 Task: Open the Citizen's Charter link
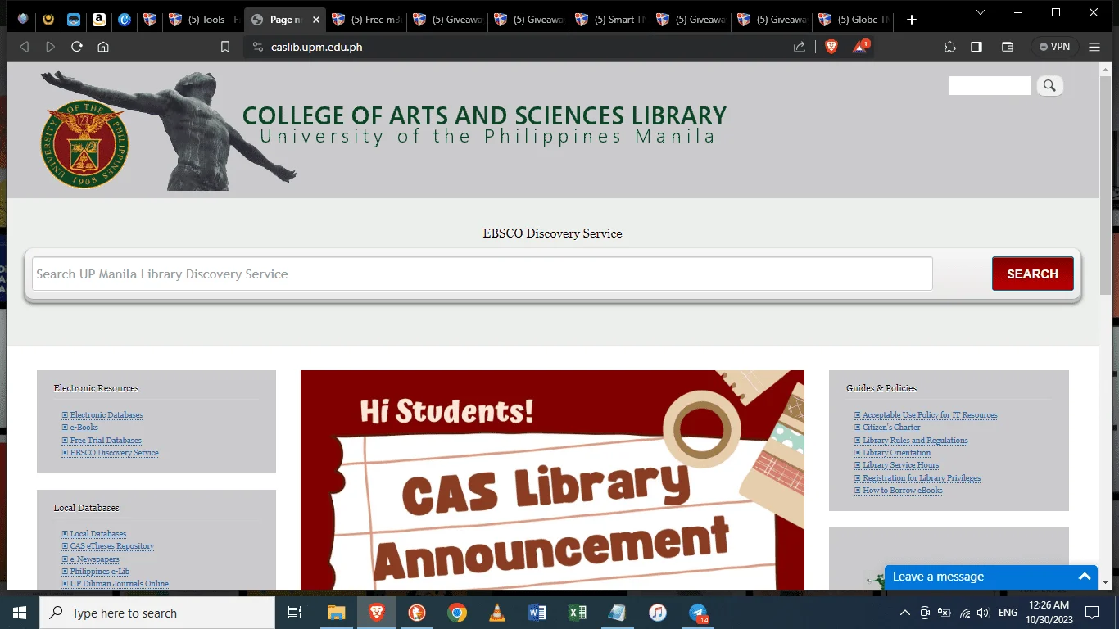tap(891, 428)
